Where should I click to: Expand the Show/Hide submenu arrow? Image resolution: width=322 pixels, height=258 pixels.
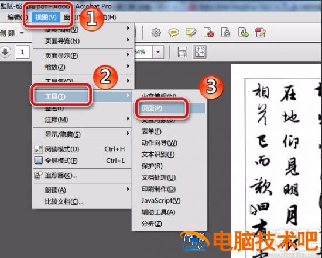click(x=128, y=133)
